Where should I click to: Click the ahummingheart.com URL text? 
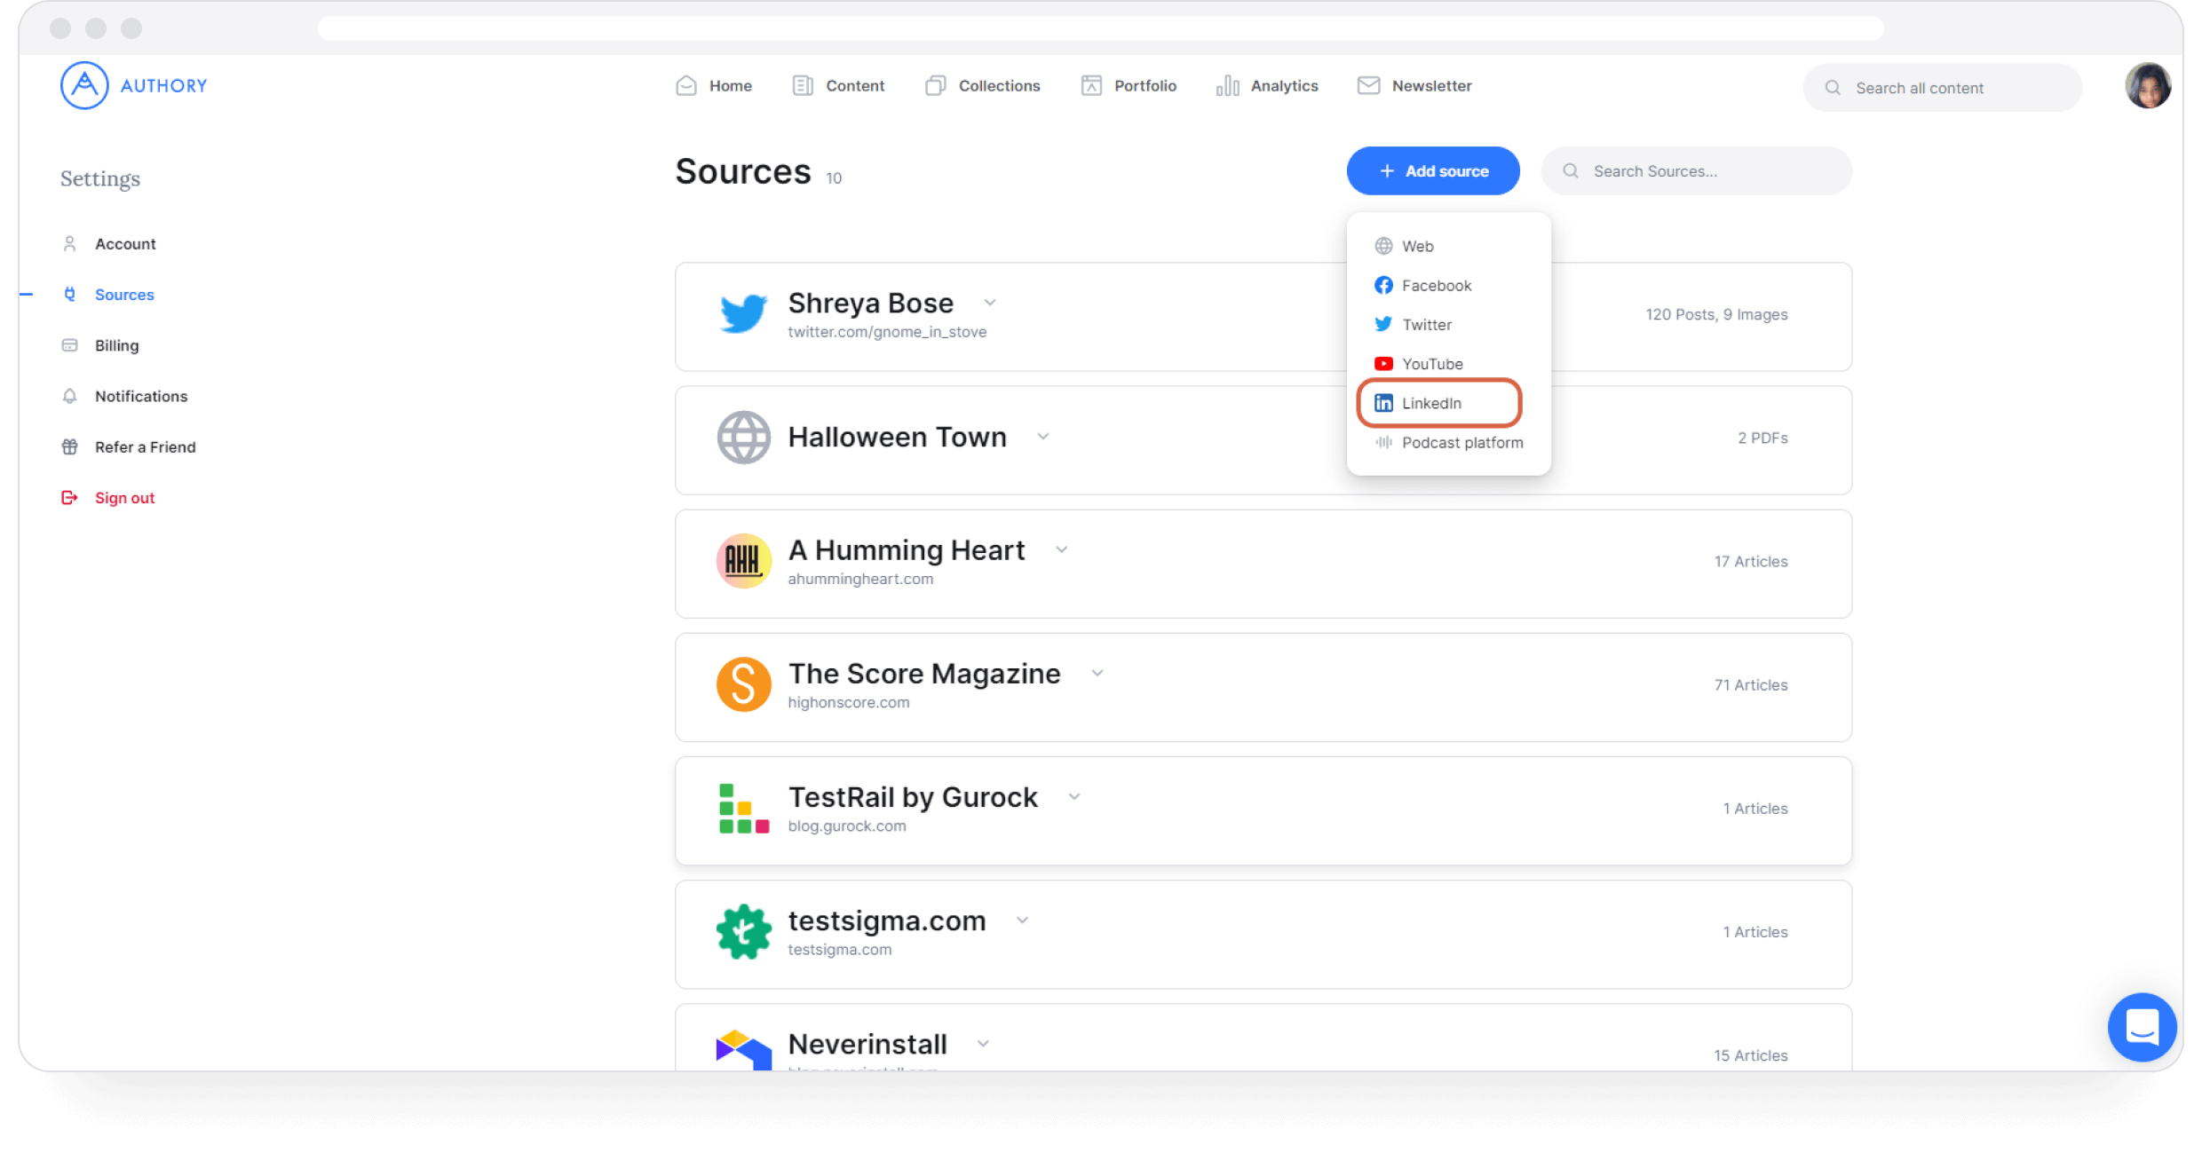(x=860, y=579)
